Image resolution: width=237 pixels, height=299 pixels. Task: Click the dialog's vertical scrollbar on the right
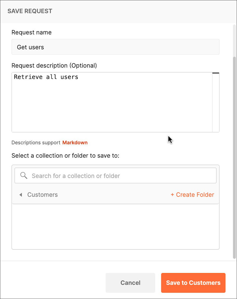[x=235, y=156]
